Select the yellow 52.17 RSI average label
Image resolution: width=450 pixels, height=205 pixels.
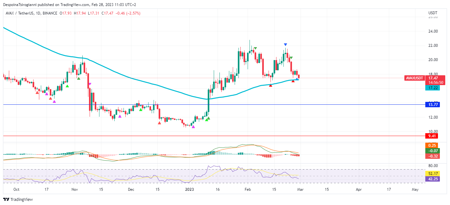tap(433, 174)
